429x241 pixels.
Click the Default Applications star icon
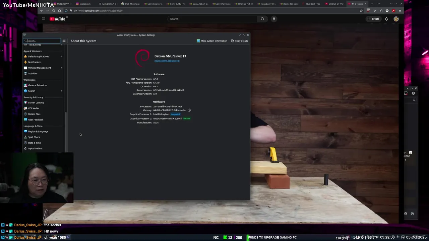(x=25, y=57)
